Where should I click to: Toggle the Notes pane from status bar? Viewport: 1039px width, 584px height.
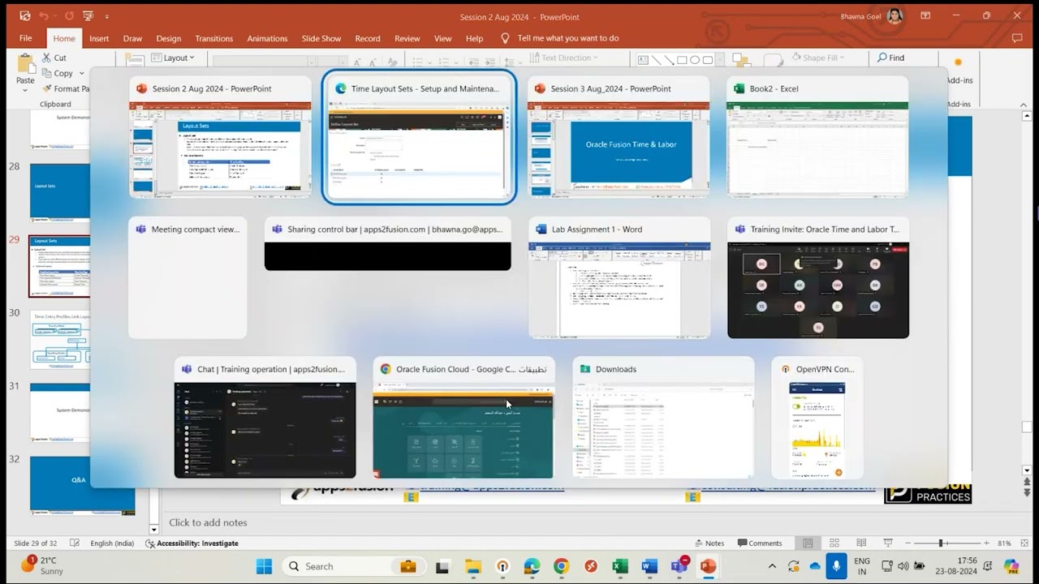pos(709,543)
